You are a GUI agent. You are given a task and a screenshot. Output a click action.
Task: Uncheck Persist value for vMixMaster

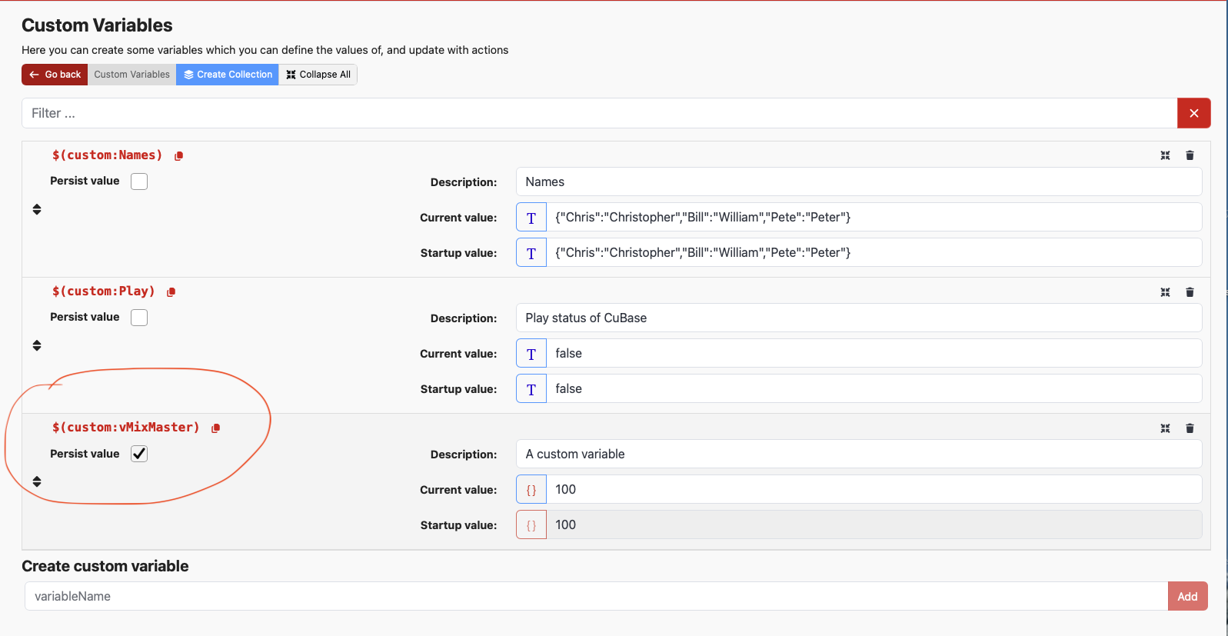click(139, 454)
